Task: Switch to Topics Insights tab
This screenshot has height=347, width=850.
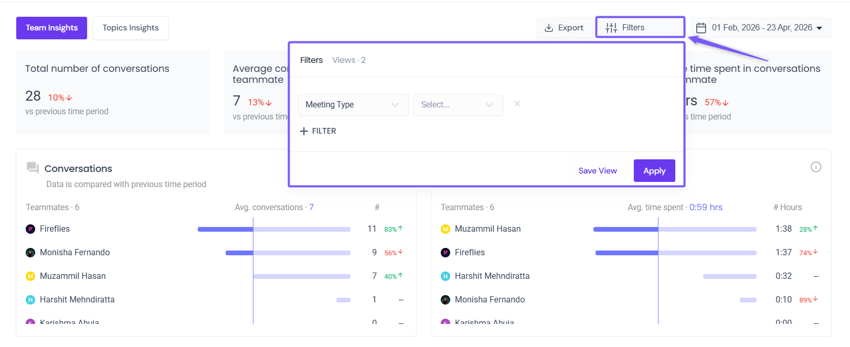Action: point(131,28)
